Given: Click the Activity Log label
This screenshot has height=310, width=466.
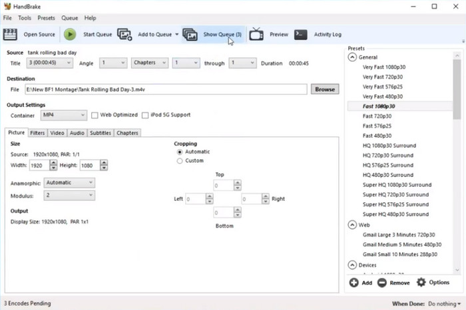Looking at the screenshot, I should point(328,35).
